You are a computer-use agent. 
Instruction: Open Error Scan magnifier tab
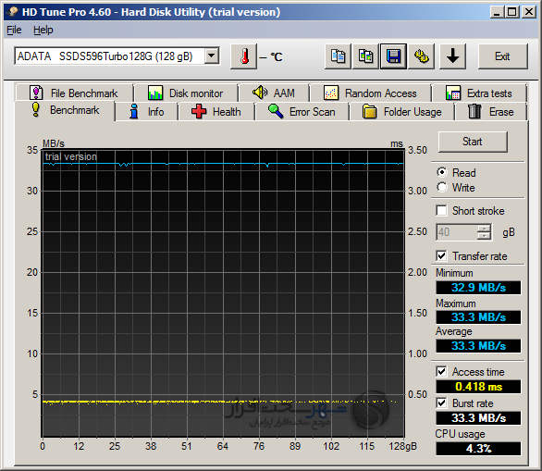[x=302, y=112]
